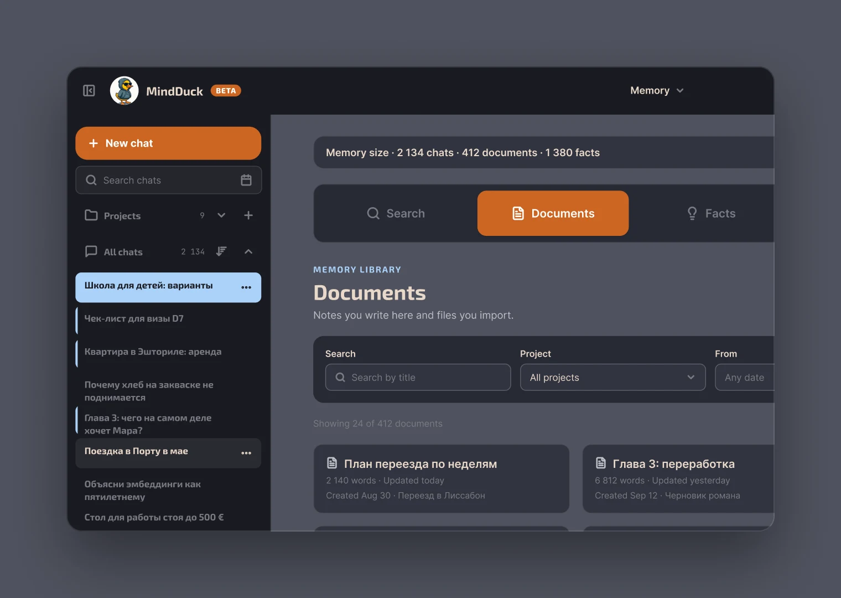
Task: Click the MindDuck app title
Action: [174, 91]
